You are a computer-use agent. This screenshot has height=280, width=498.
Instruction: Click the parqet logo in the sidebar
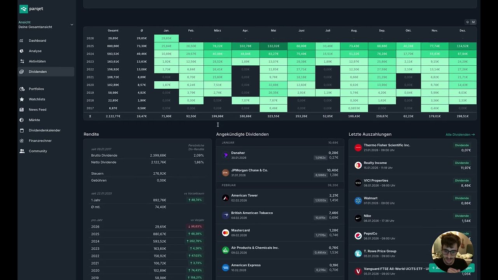point(31,9)
